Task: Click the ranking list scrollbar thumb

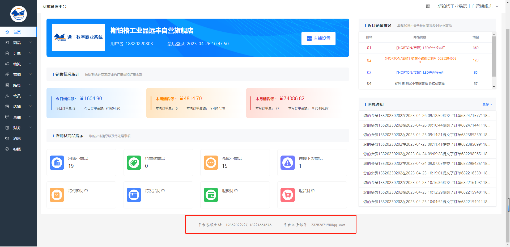Action: pyautogui.click(x=494, y=56)
